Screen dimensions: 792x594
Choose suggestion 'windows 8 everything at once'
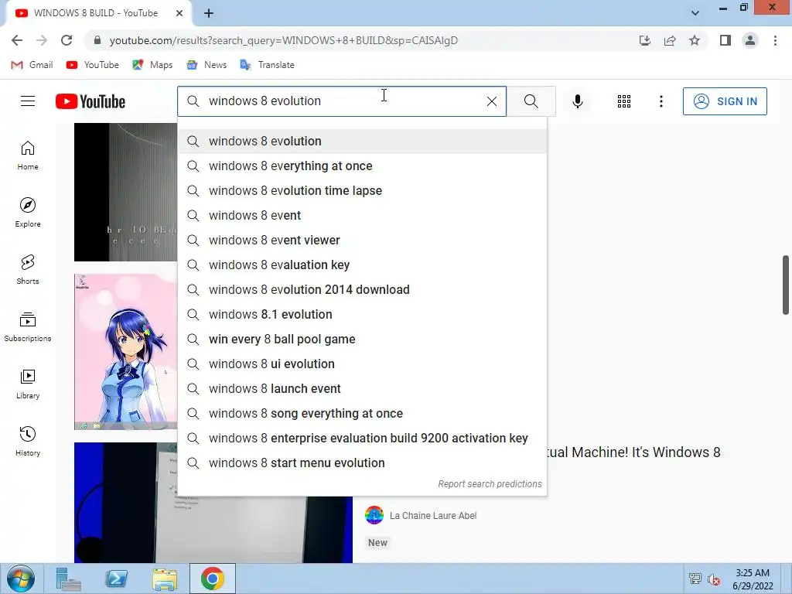[x=362, y=166]
